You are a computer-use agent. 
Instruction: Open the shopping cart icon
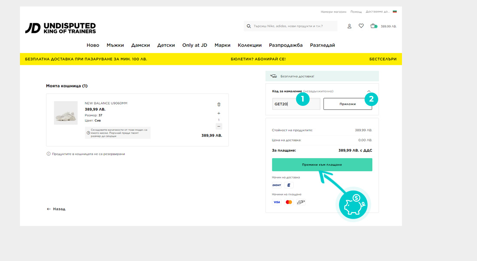pos(373,26)
